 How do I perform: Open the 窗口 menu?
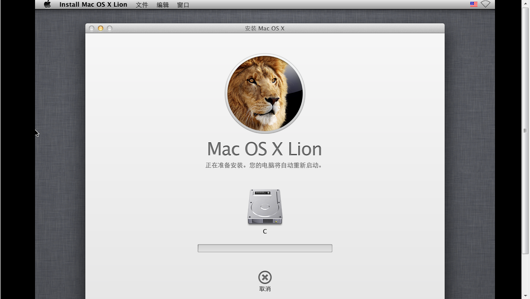183,5
